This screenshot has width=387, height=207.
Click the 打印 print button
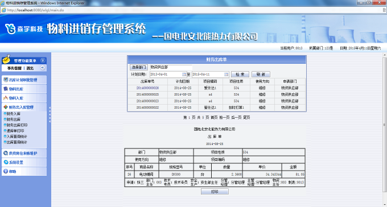click(x=215, y=192)
